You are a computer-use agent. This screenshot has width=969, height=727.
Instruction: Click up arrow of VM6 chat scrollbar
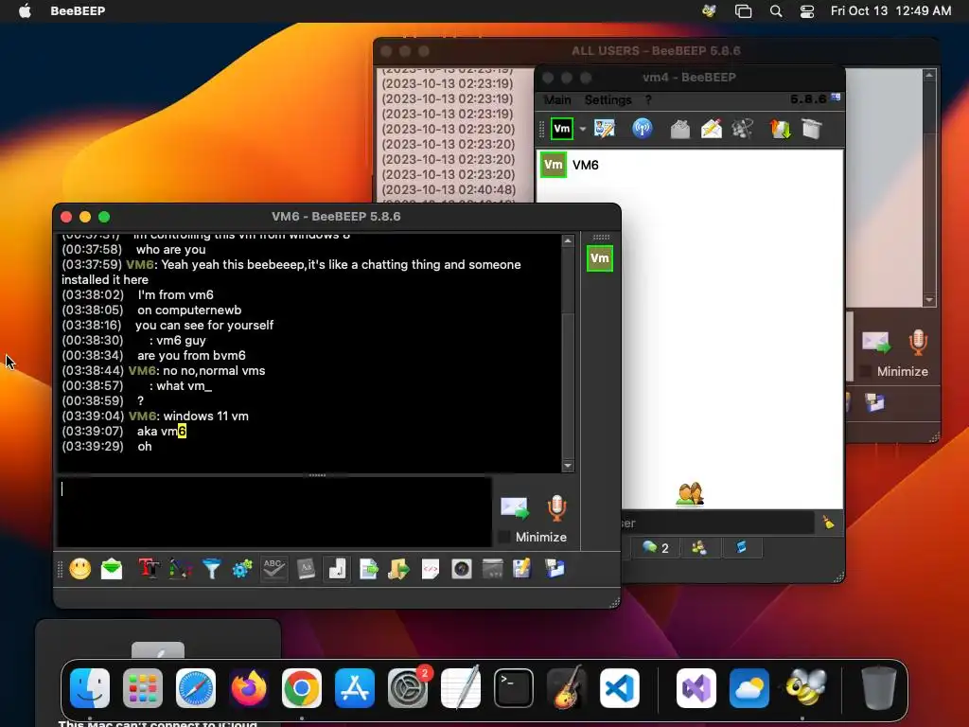click(x=568, y=240)
